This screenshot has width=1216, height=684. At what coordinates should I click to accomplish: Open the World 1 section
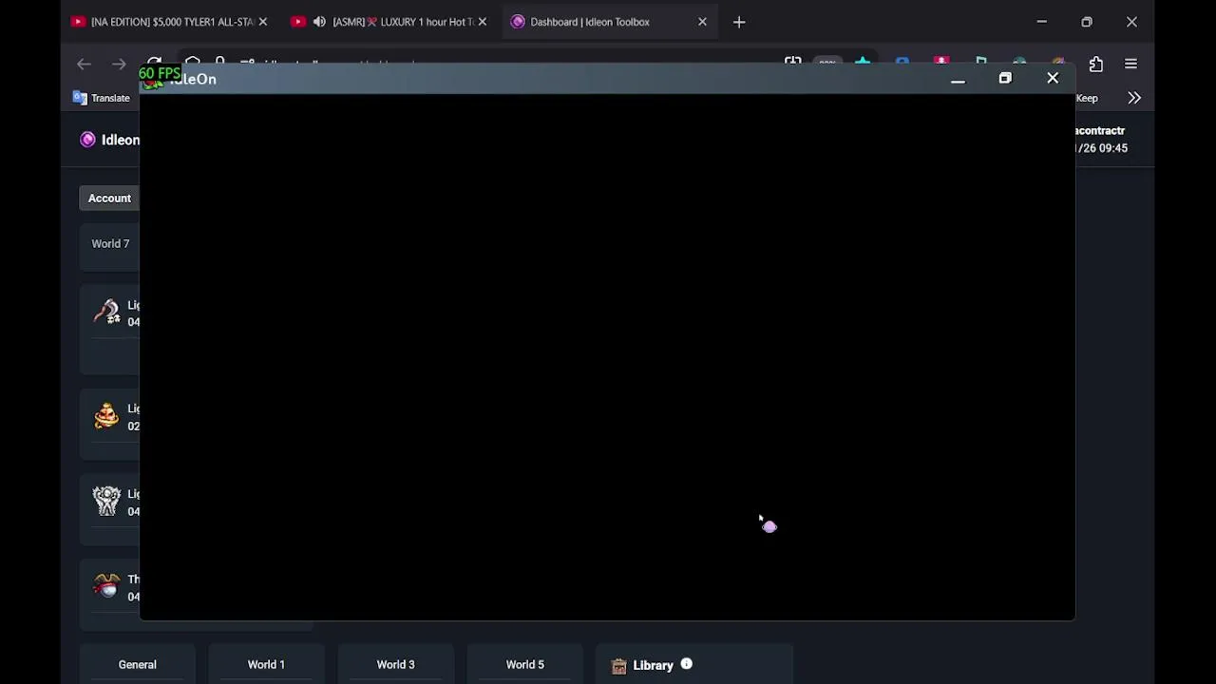(267, 665)
